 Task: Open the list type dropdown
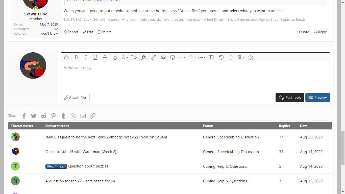pos(202,57)
